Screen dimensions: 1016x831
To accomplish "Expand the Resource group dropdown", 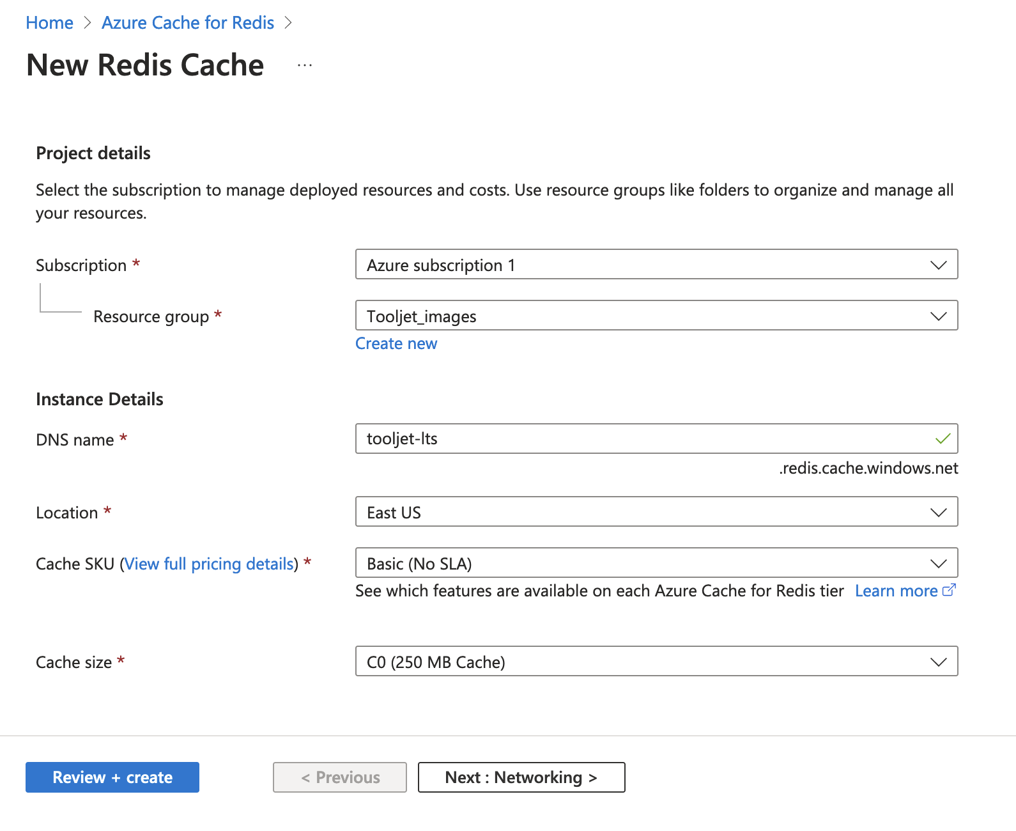I will tap(656, 315).
